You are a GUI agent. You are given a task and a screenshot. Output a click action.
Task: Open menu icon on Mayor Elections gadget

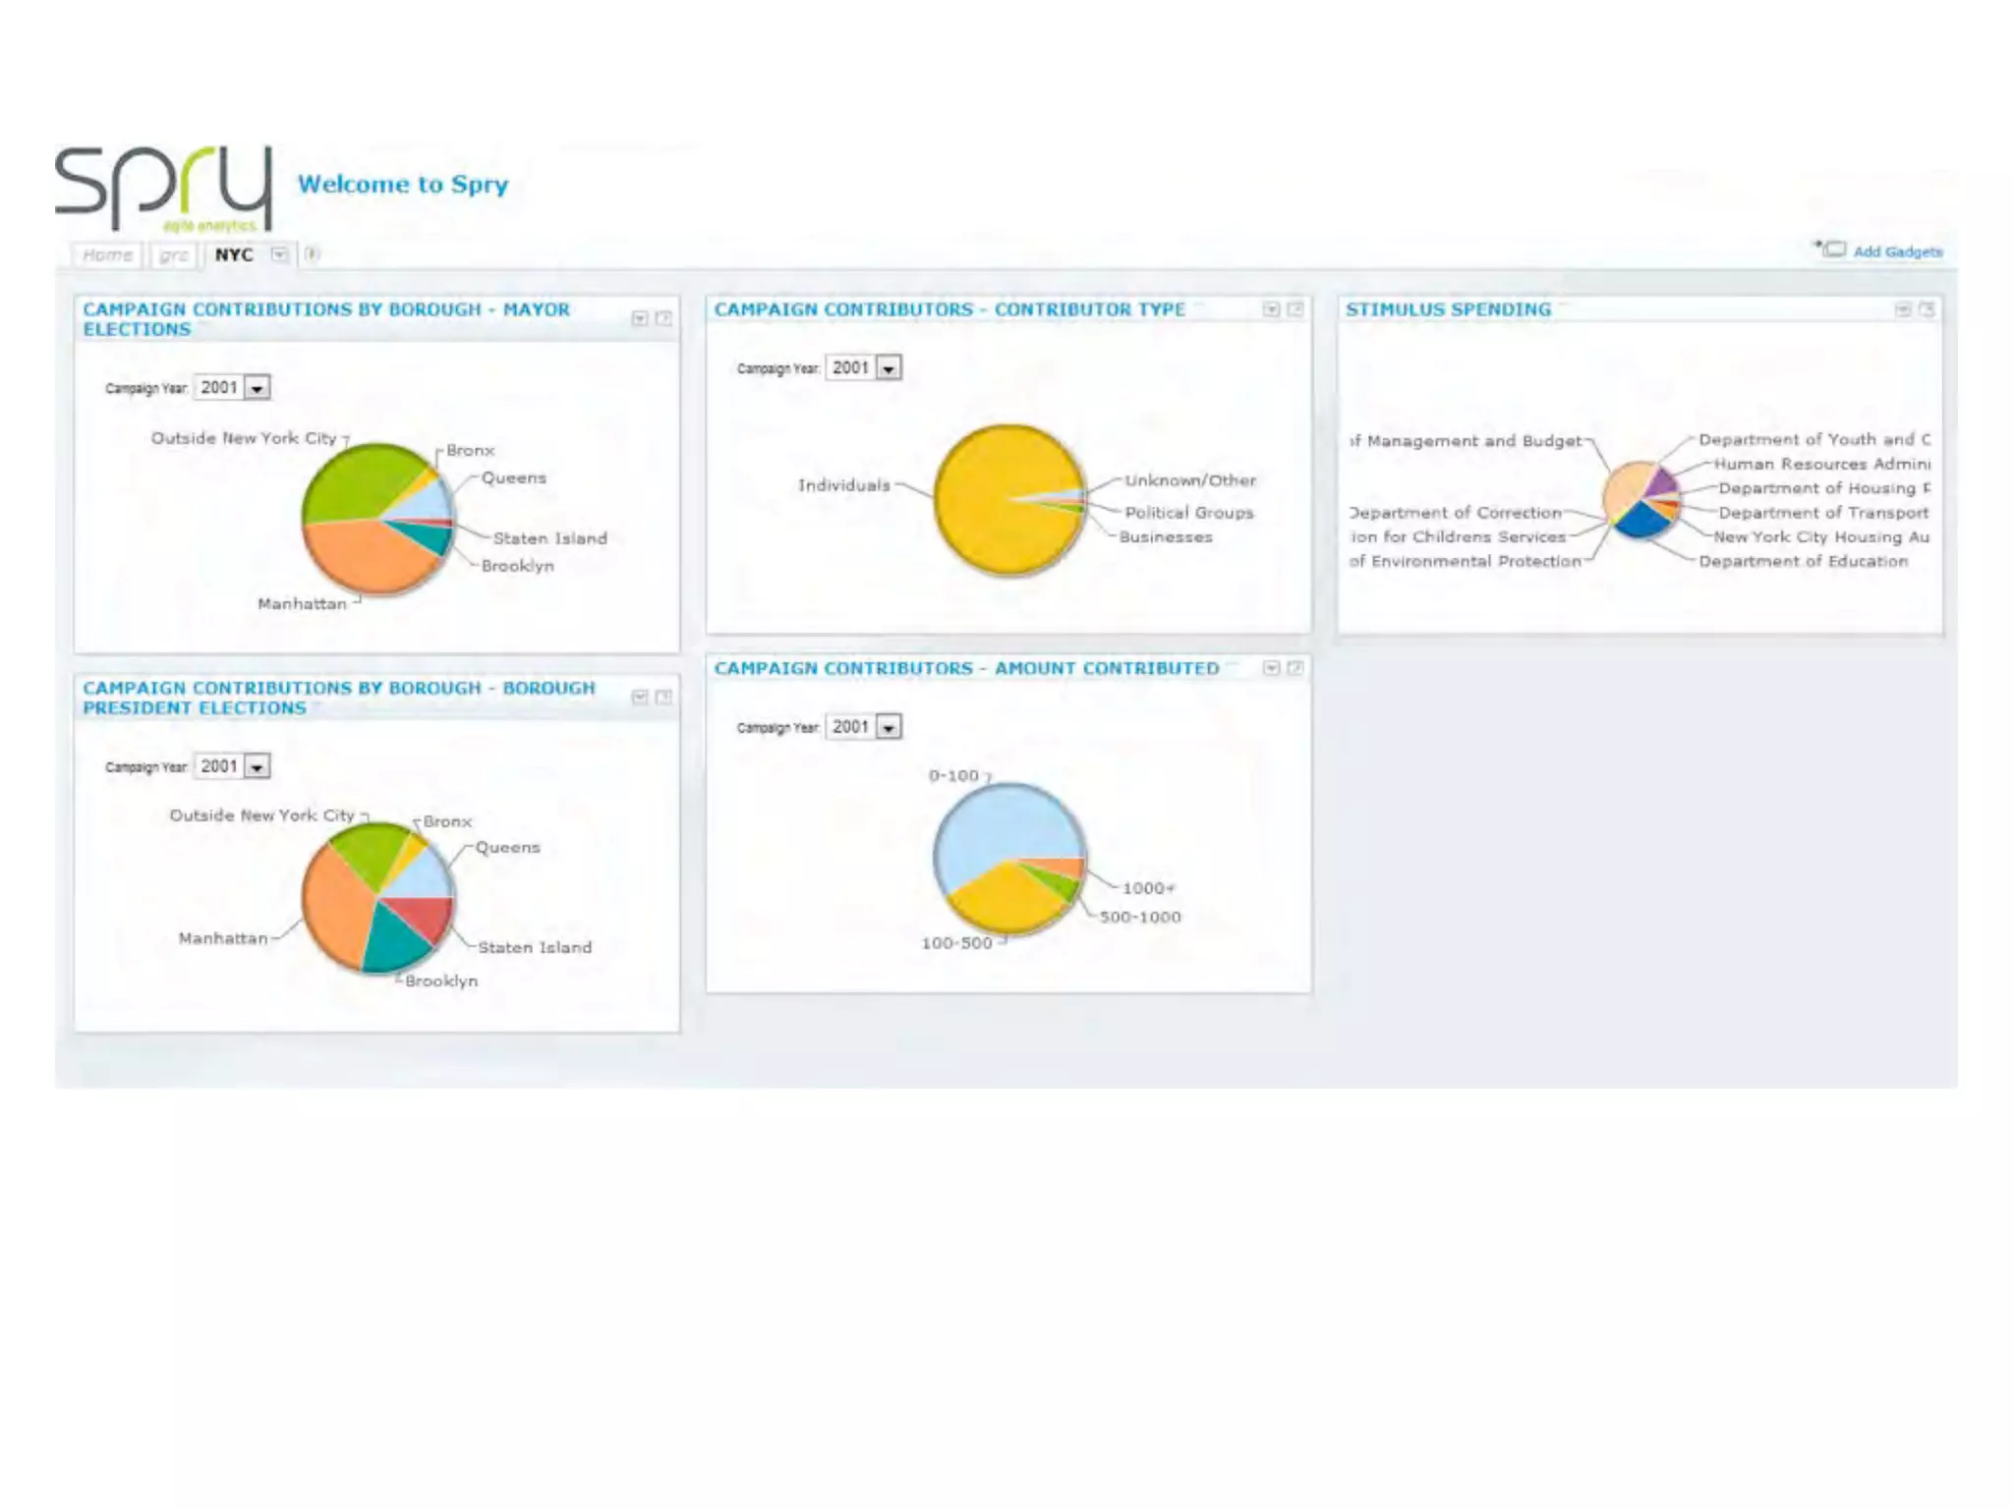point(640,318)
